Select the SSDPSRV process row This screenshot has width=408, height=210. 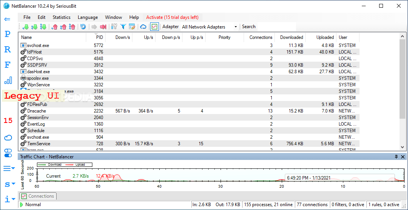[189, 65]
